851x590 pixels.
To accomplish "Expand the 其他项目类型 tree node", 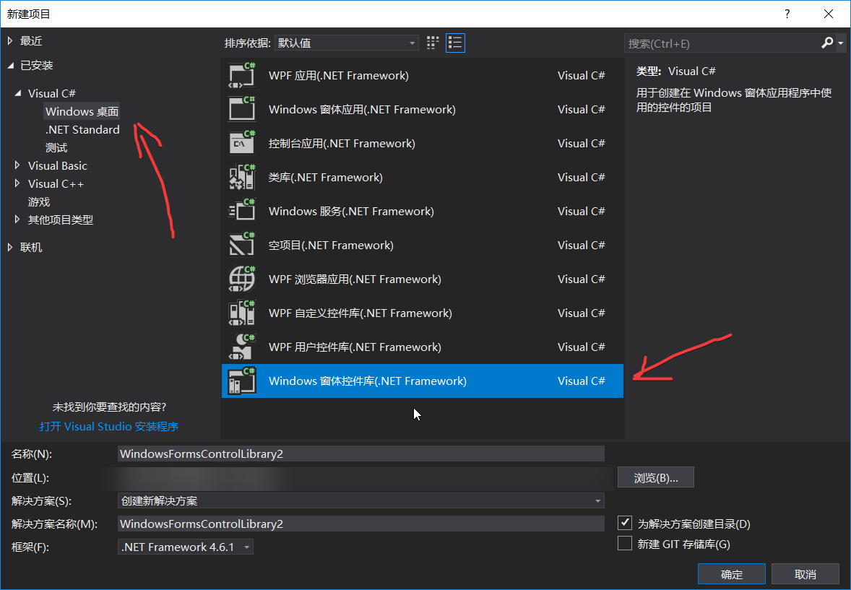I will [x=17, y=220].
